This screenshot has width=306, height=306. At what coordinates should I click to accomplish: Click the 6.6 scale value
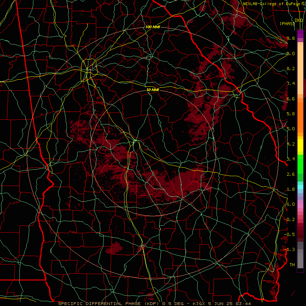(x=291, y=99)
